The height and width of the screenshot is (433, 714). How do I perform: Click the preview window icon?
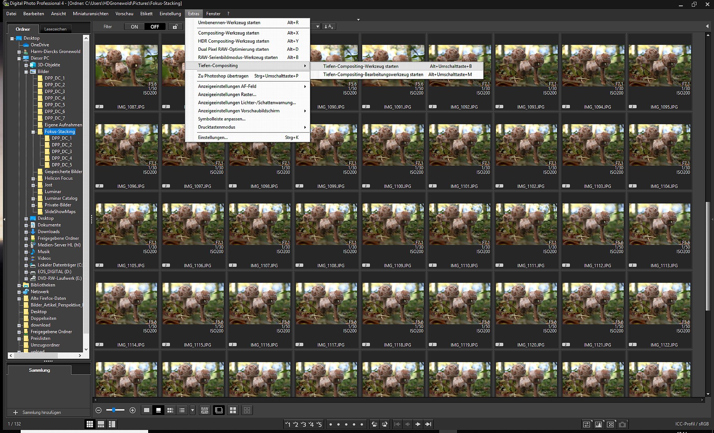coord(219,410)
